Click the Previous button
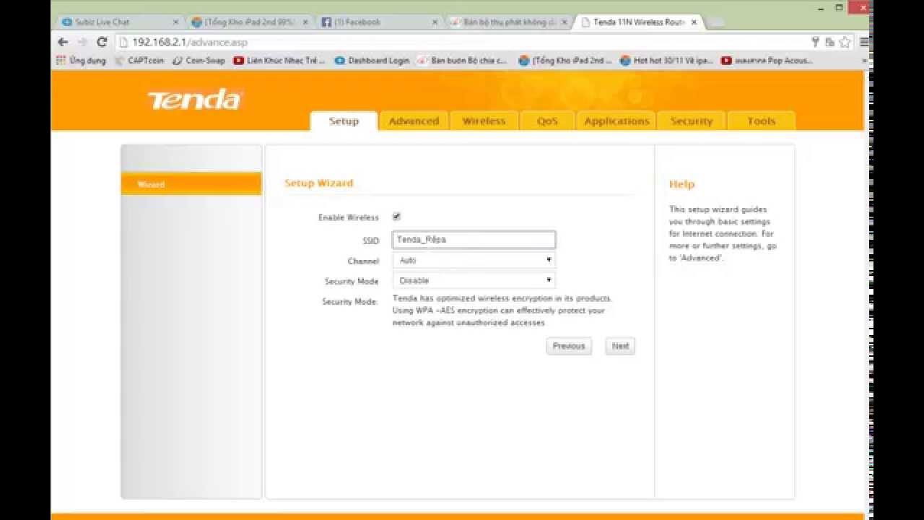 (x=569, y=346)
